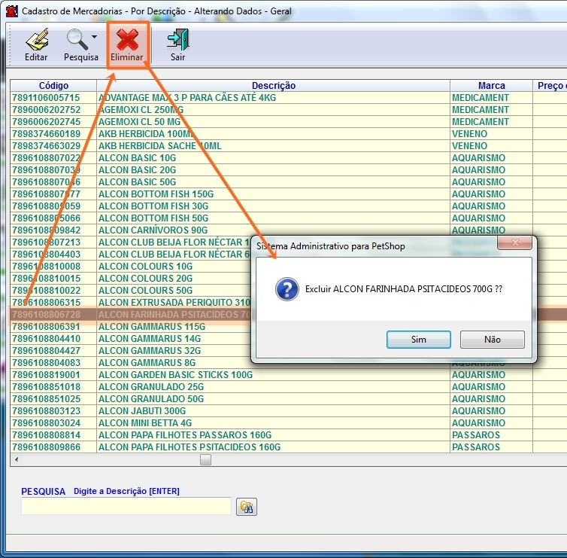Click the application icon in title bar

pos(12,11)
